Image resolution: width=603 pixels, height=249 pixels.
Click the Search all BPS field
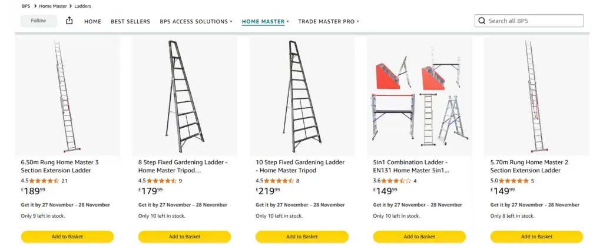(x=533, y=21)
